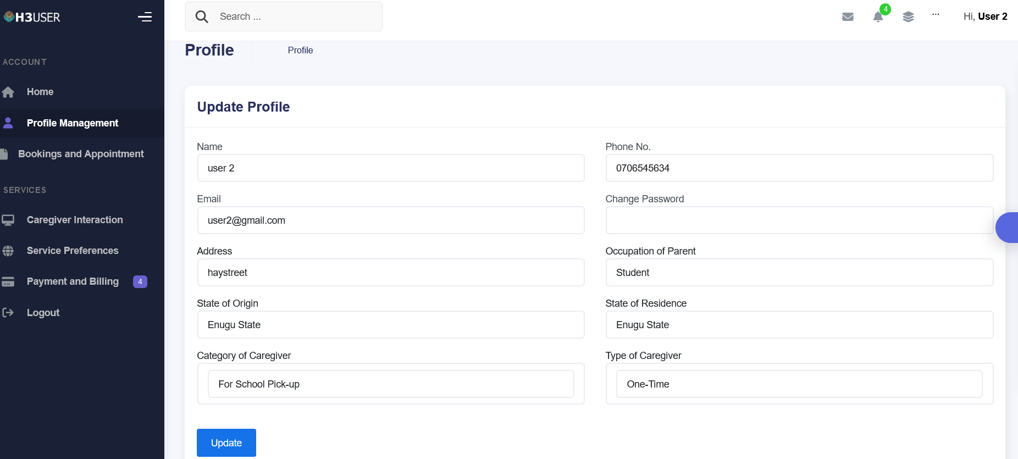The image size is (1018, 459).
Task: Open the Type of Caregiver dropdown
Action: tap(799, 384)
